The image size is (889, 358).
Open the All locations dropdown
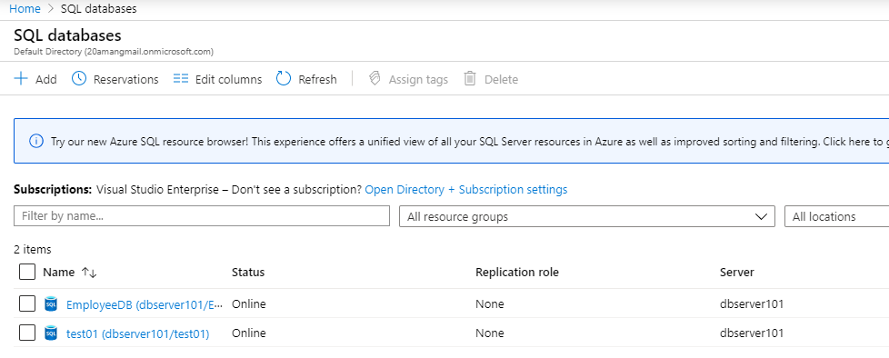pos(837,216)
